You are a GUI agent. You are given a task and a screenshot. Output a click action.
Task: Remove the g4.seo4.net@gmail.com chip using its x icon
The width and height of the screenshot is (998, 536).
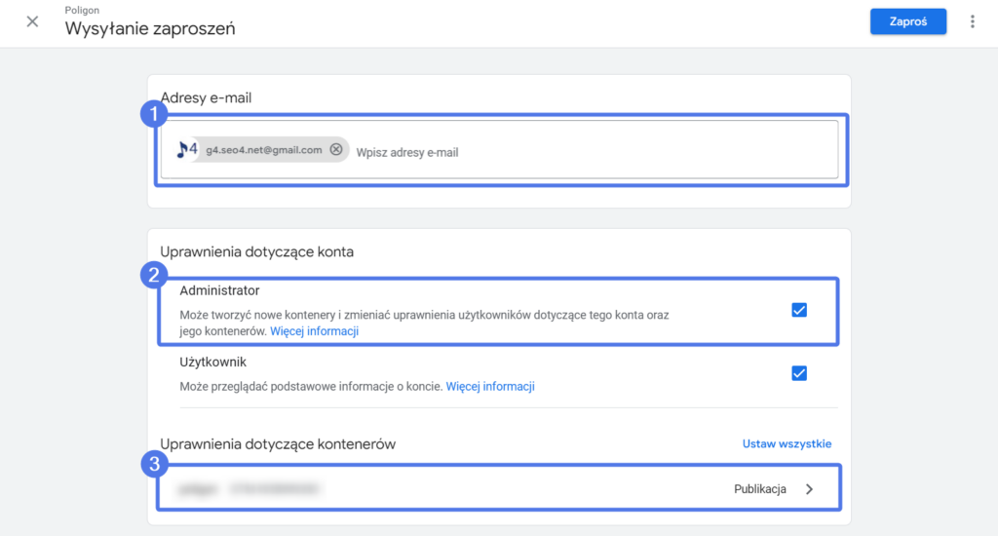point(336,150)
